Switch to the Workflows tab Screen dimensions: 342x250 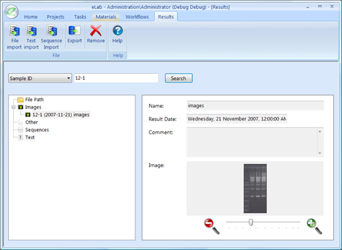[137, 17]
